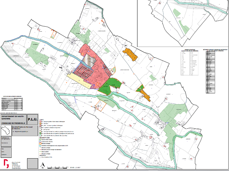Image resolution: width=229 pixels, height=171 pixels.
Task: Click the north arrow compass symbol
Action: click(x=43, y=164)
